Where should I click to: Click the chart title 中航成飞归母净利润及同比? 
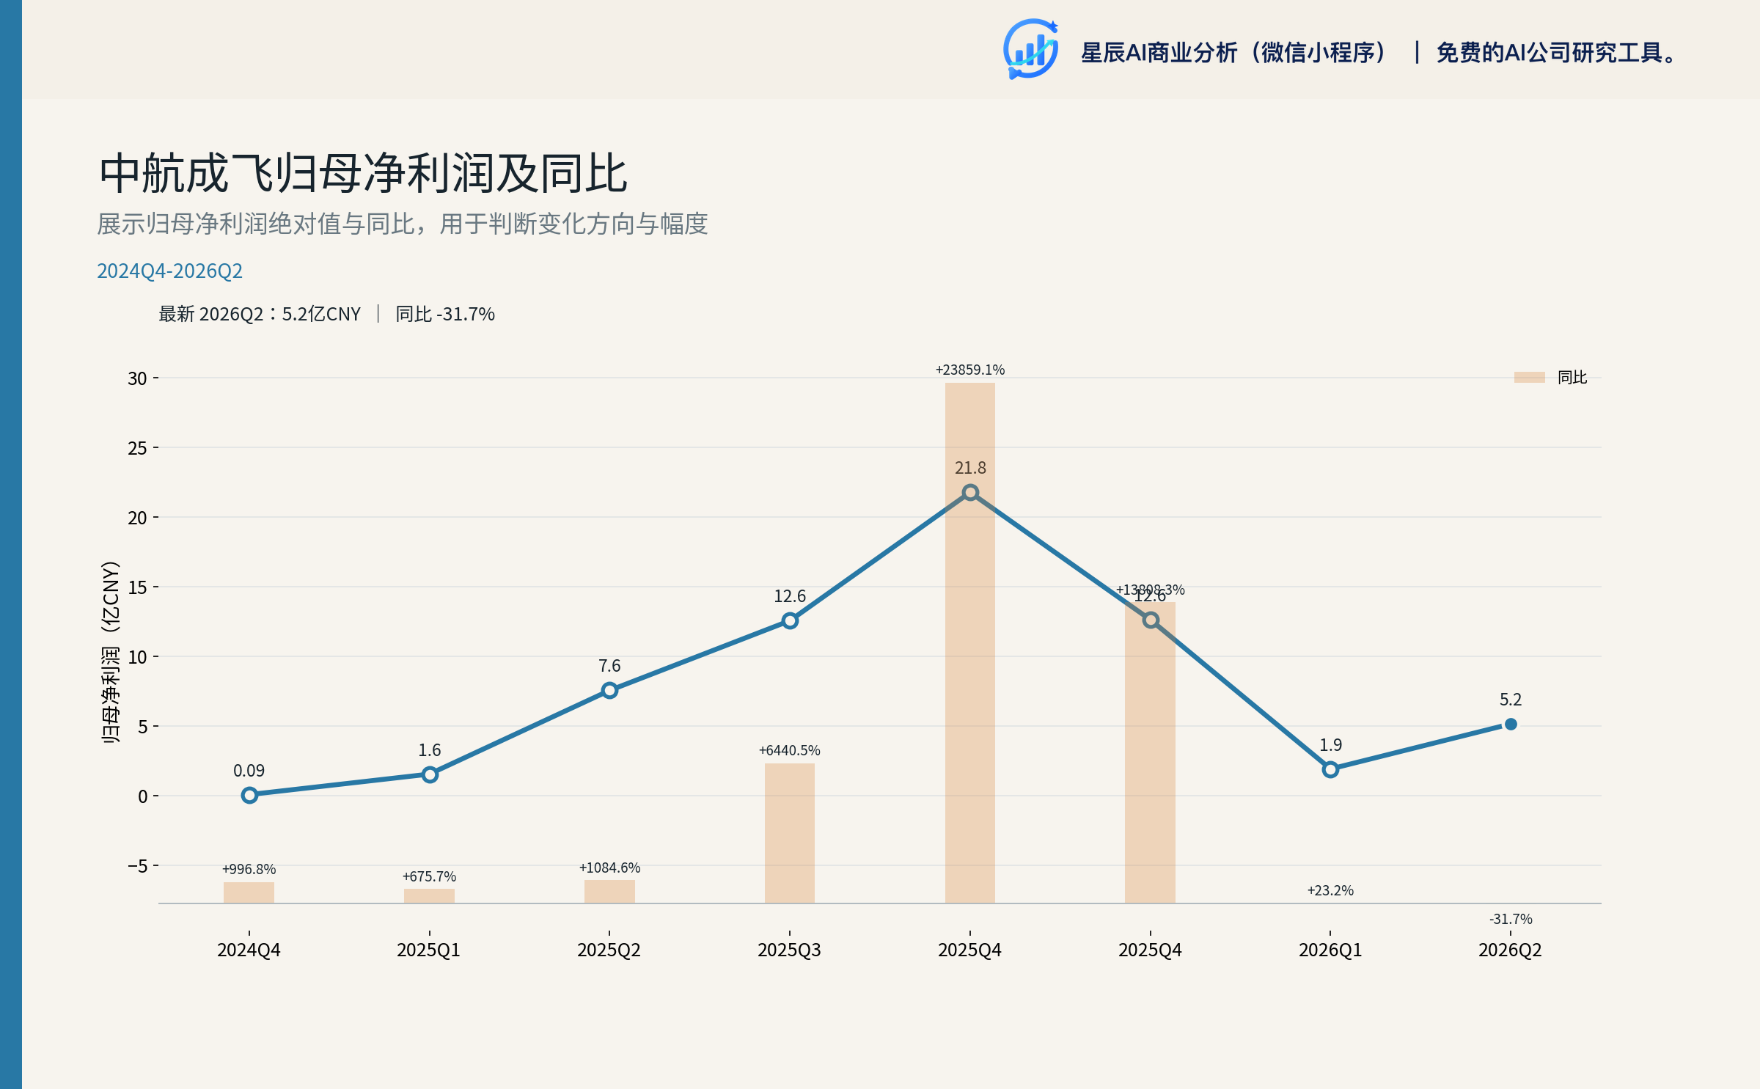click(x=363, y=174)
